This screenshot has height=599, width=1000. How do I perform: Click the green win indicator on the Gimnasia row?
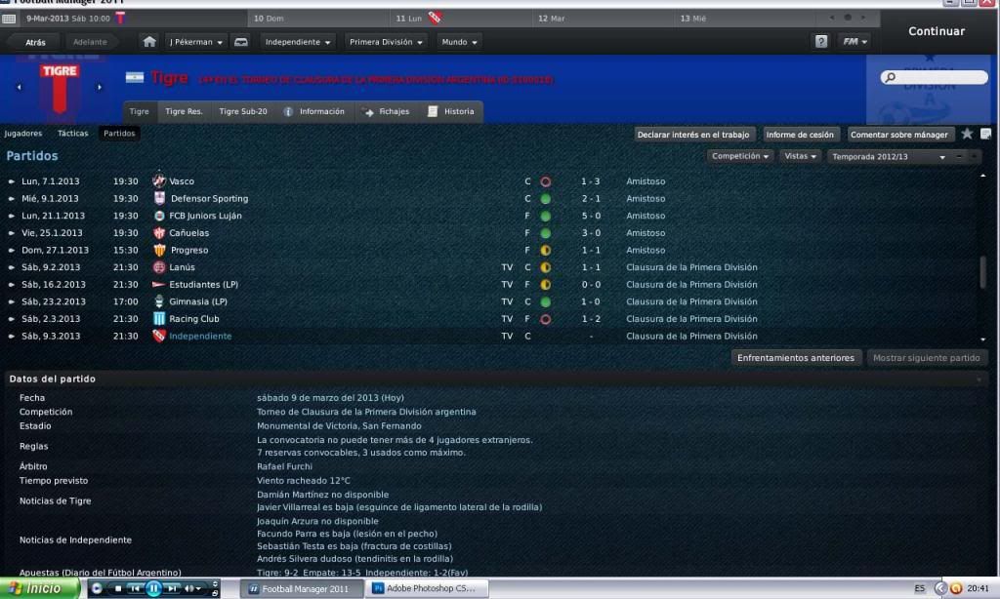545,302
